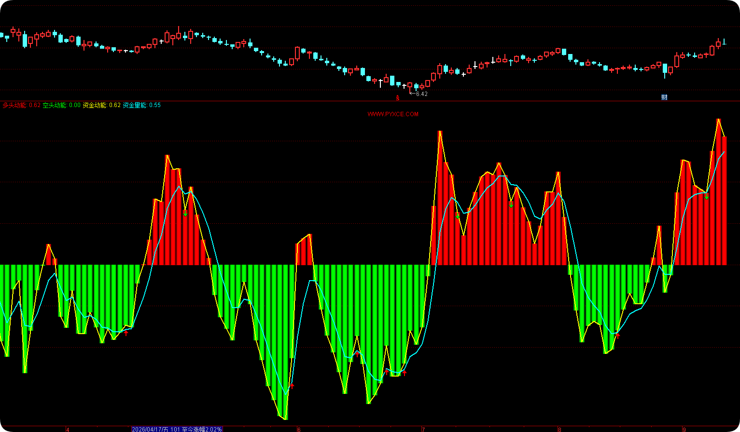Select the 资金动能 0.62 indicator label
The image size is (740, 432).
click(x=101, y=105)
